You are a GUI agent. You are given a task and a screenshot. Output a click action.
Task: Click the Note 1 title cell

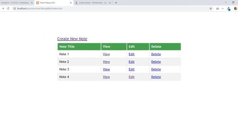click(79, 54)
